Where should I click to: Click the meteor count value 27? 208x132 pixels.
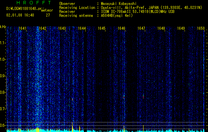pos(48,15)
